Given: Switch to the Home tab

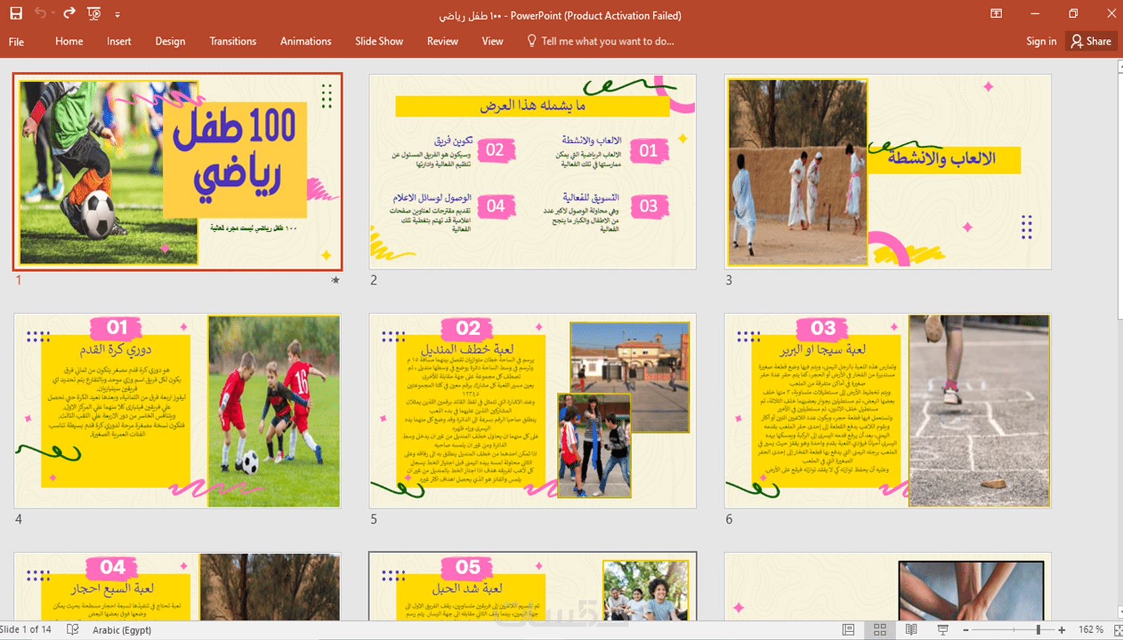Looking at the screenshot, I should (69, 41).
